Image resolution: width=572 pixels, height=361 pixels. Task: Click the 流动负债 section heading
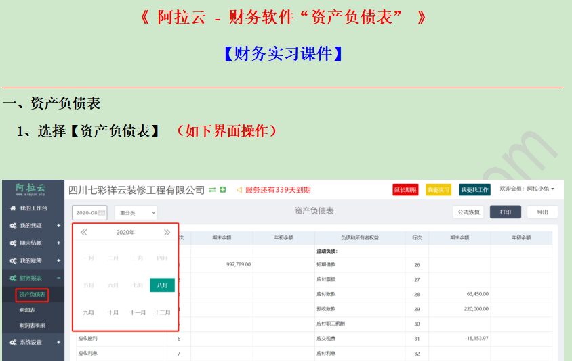327,251
